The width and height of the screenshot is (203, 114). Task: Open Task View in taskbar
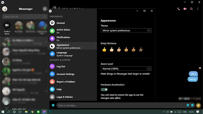click(x=20, y=112)
